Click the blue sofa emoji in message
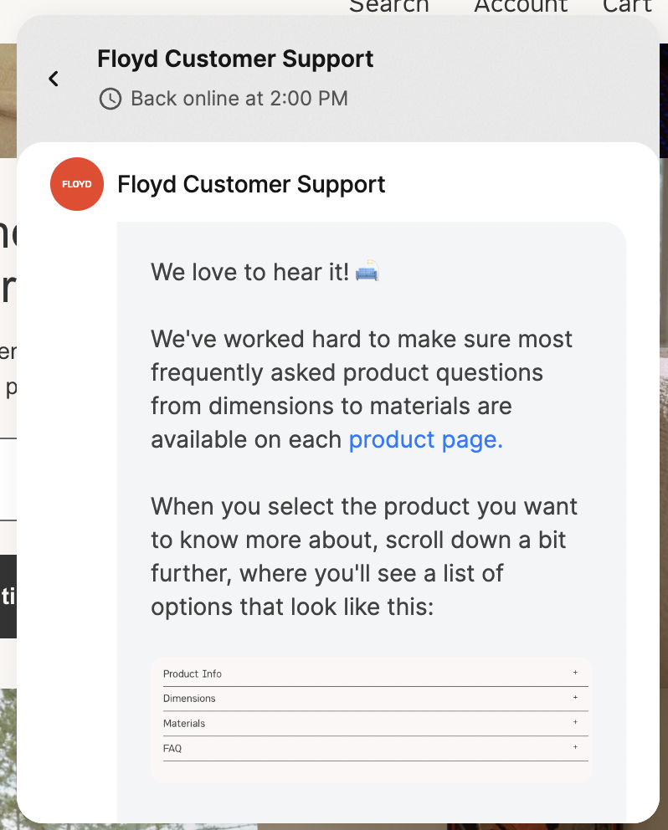Screen dimensions: 668x830 pos(367,271)
